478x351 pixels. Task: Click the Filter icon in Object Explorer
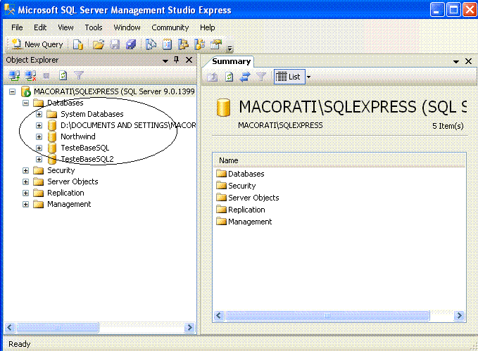(79, 75)
